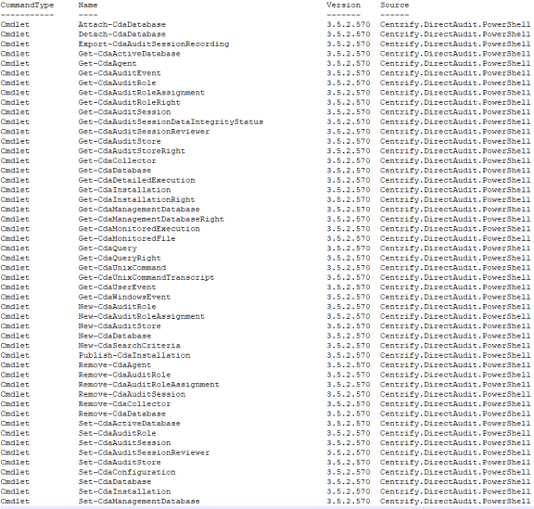Click Get-CdaUserEvent entry
Image resolution: width=534 pixels, height=509 pixels.
point(117,287)
